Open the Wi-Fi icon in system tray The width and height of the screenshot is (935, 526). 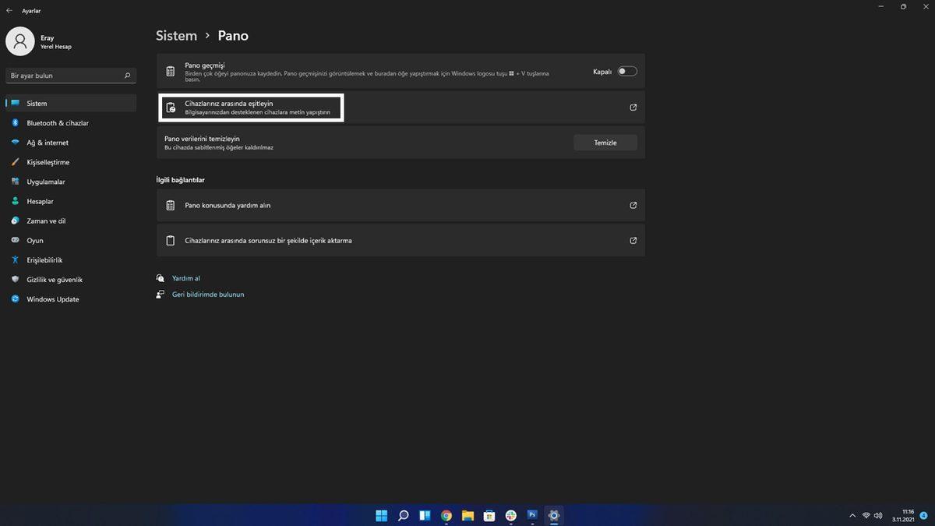[866, 515]
